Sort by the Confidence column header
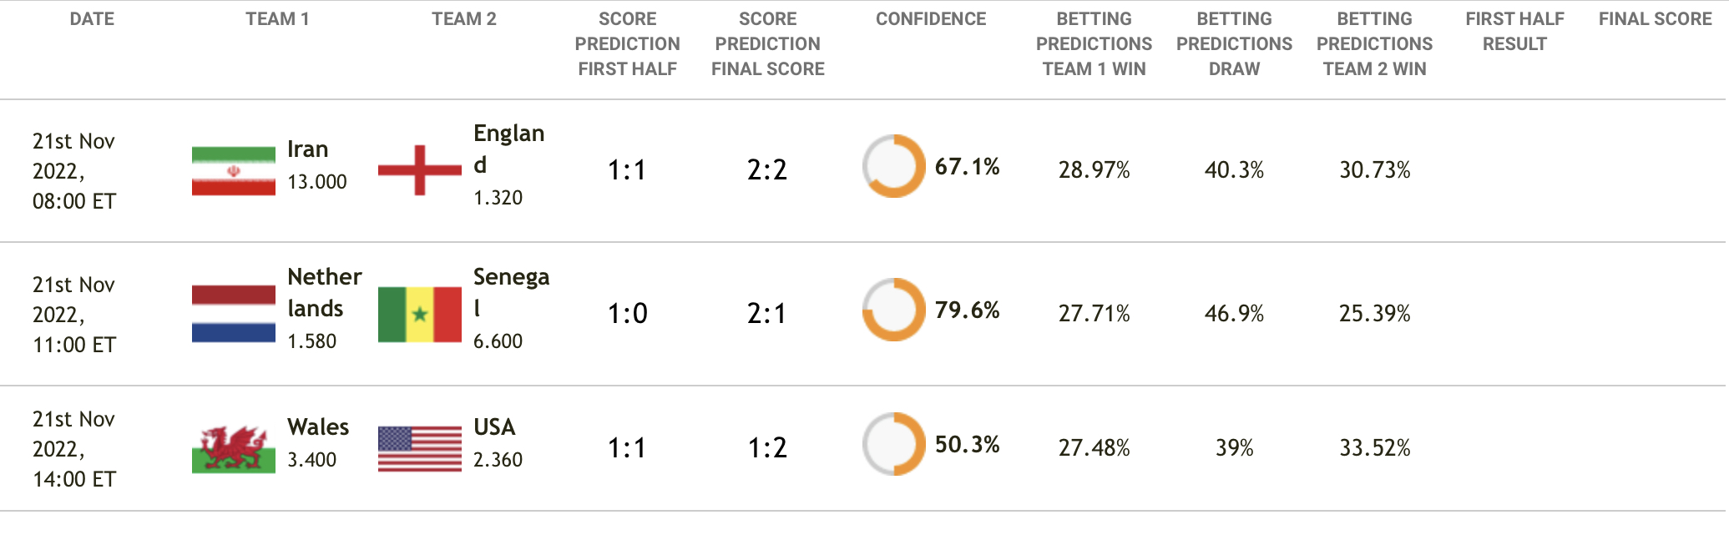 point(931,19)
